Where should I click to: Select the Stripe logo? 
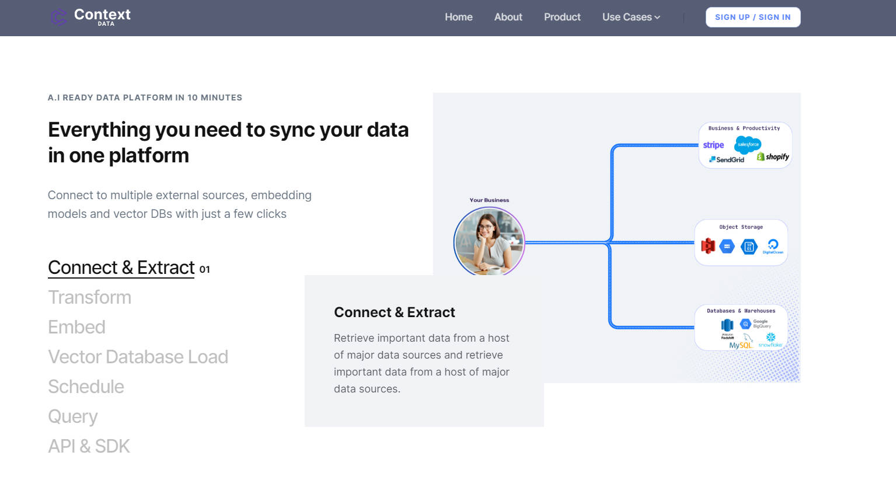713,145
